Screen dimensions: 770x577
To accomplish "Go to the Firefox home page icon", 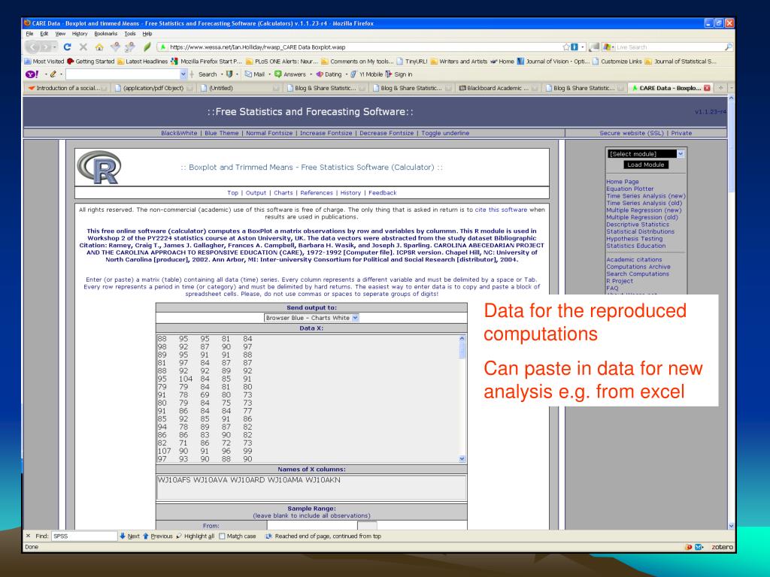I will [x=99, y=47].
